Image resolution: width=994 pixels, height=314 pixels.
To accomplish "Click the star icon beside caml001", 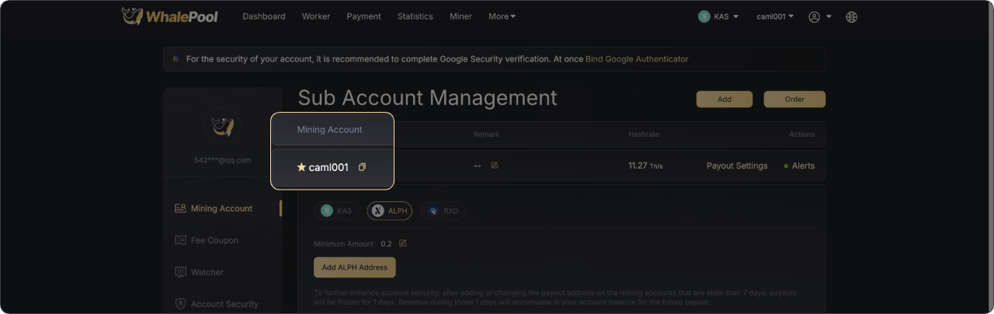I will point(301,167).
